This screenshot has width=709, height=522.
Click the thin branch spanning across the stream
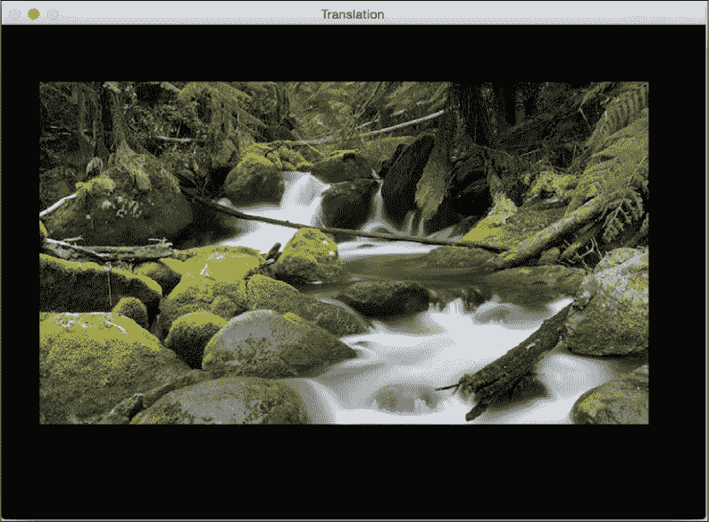pos(357,232)
